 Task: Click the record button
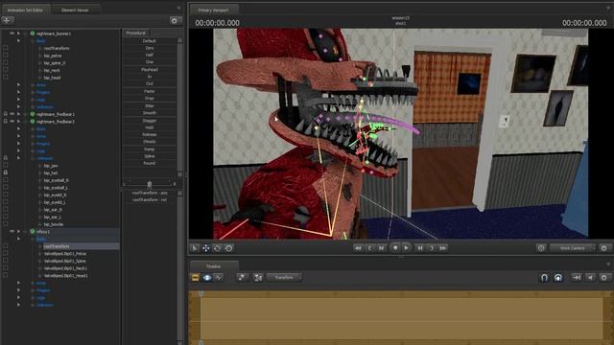(395, 248)
